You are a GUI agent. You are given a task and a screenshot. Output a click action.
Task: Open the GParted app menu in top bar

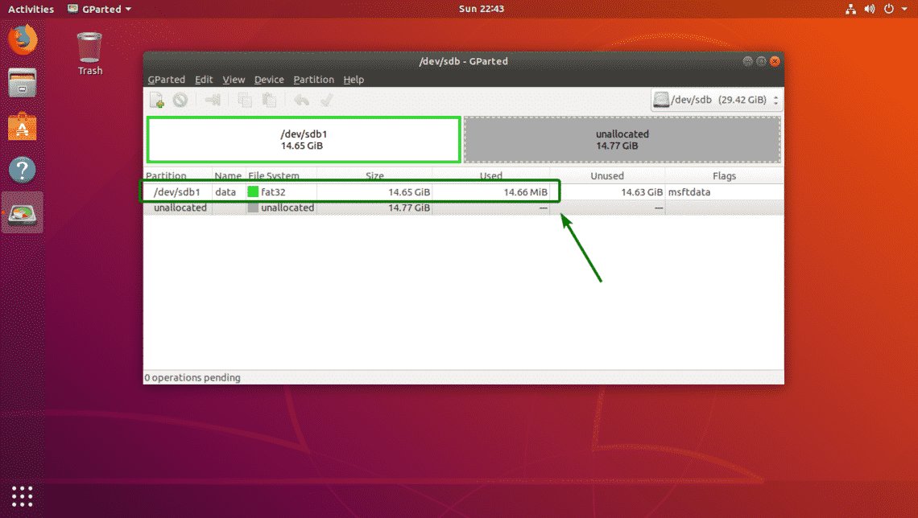(x=100, y=9)
